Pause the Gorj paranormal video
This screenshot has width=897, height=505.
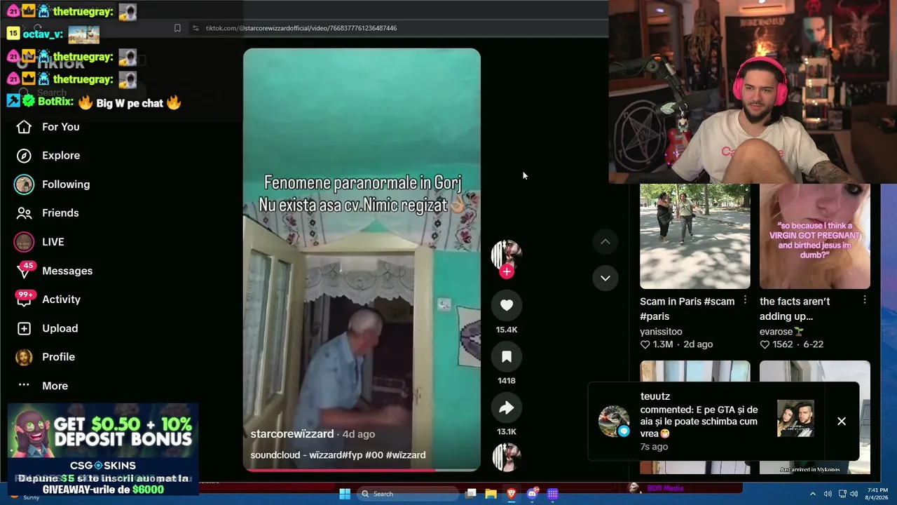tap(362, 260)
